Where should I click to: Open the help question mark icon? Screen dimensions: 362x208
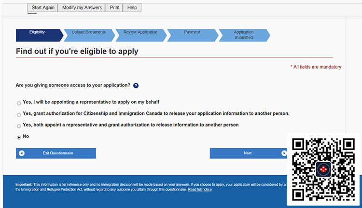136,85
